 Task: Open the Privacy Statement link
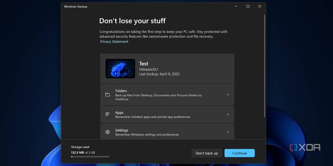(114, 42)
